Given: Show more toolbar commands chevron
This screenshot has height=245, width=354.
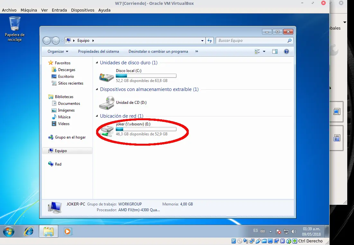Looking at the screenshot, I should pyautogui.click(x=197, y=51).
